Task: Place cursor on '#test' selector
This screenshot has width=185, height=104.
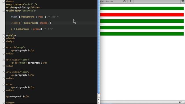Action: coord(14,17)
